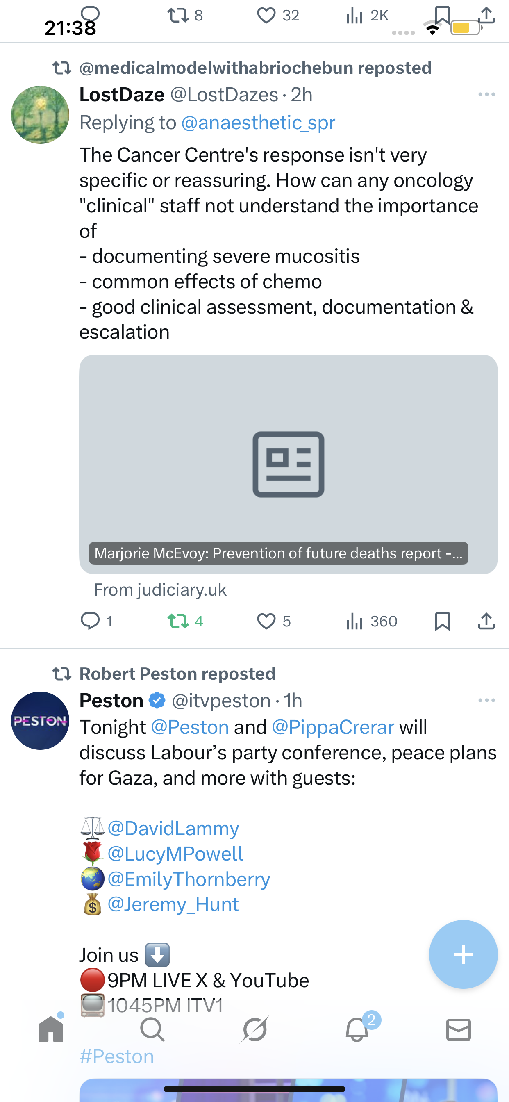Open Notifications with 2 unread
Image resolution: width=509 pixels, height=1102 pixels.
point(357,1029)
